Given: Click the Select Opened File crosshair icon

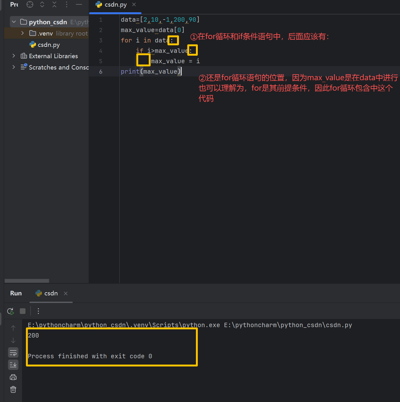Looking at the screenshot, I should 30,4.
